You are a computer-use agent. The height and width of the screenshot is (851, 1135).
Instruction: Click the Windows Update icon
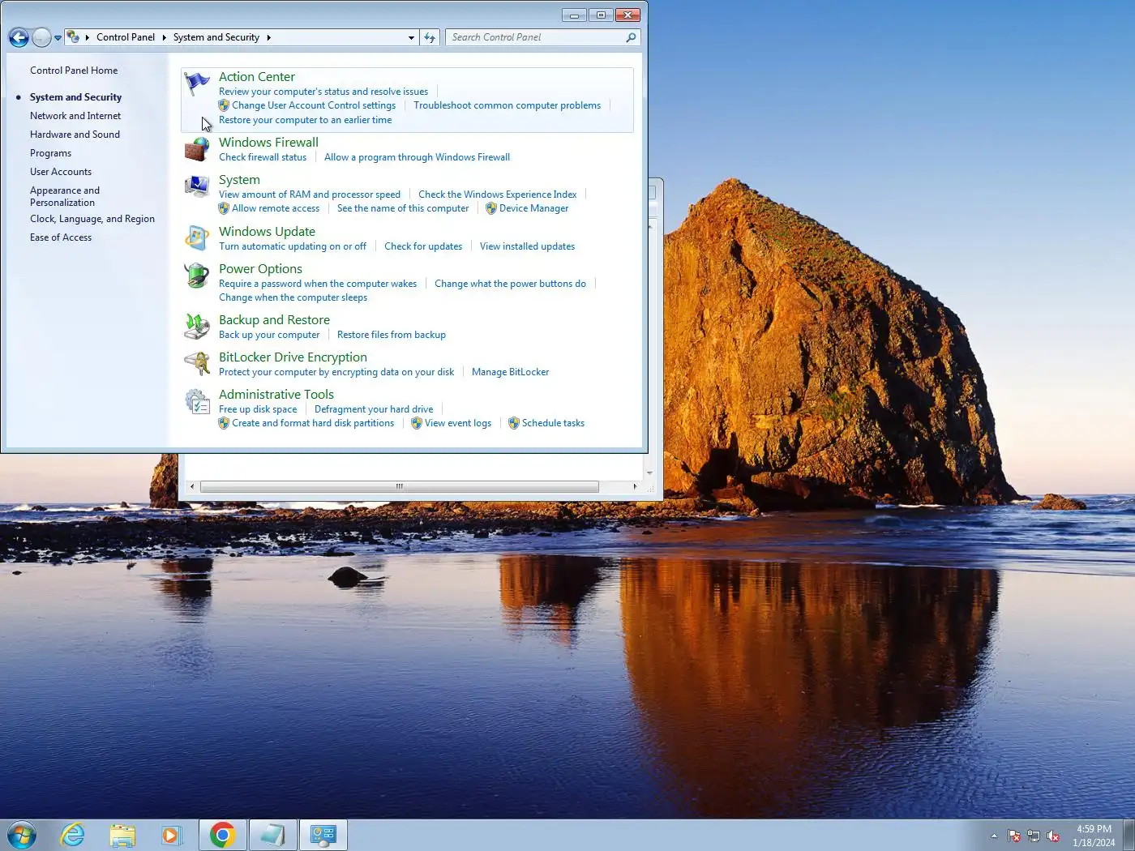pos(197,238)
